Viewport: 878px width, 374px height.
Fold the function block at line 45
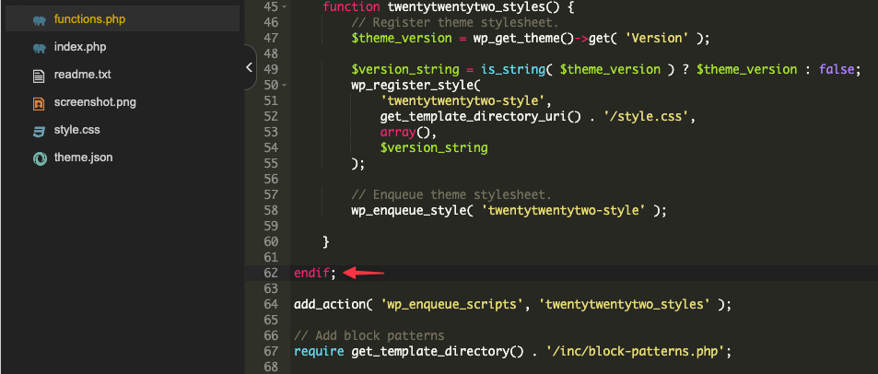coord(285,7)
